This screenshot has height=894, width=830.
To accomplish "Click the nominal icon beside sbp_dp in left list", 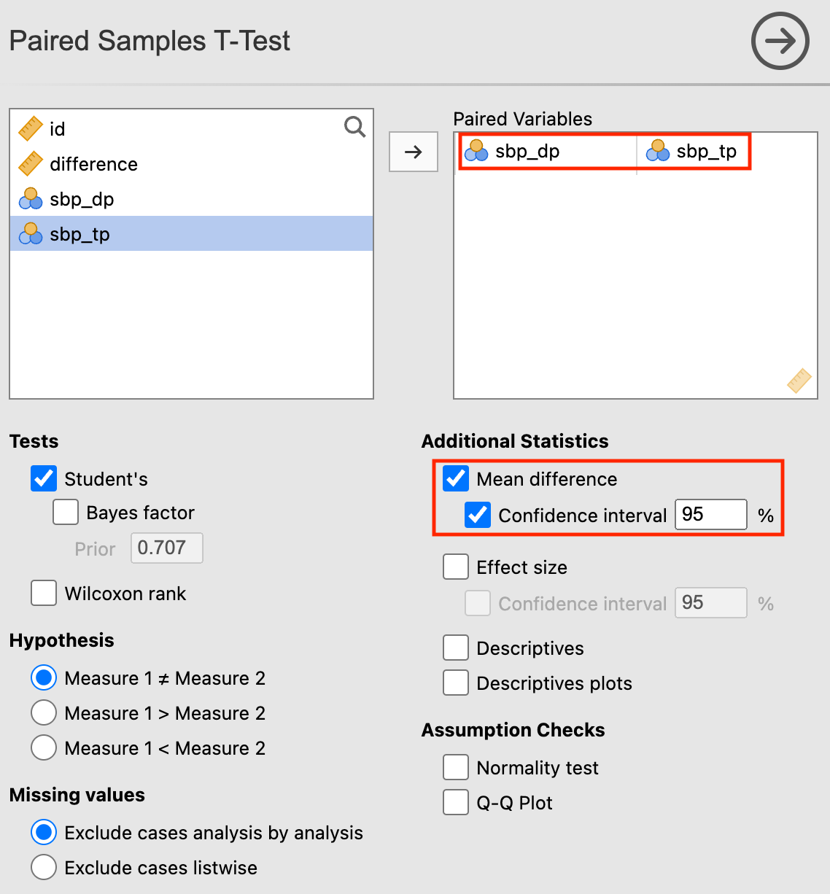I will tap(31, 199).
